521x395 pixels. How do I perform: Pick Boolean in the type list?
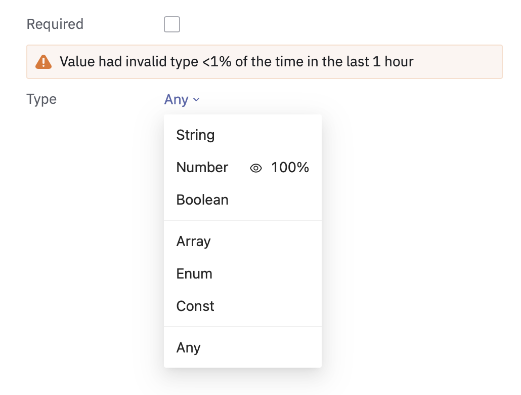(202, 200)
